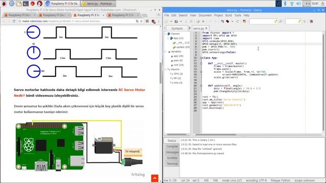Click the volume speaker tray icon
Image resolution: width=326 pixels, height=183 pixels.
[298, 4]
